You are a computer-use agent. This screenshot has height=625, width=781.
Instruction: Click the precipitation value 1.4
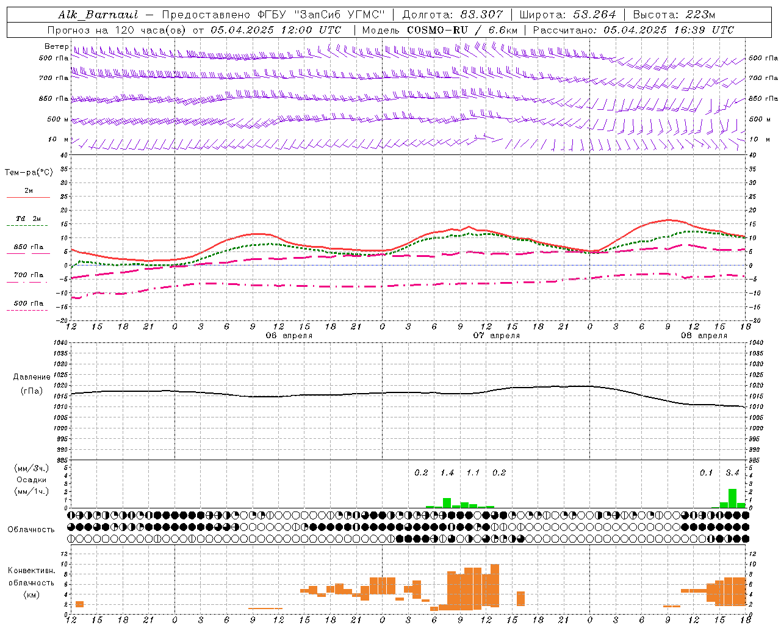[447, 473]
